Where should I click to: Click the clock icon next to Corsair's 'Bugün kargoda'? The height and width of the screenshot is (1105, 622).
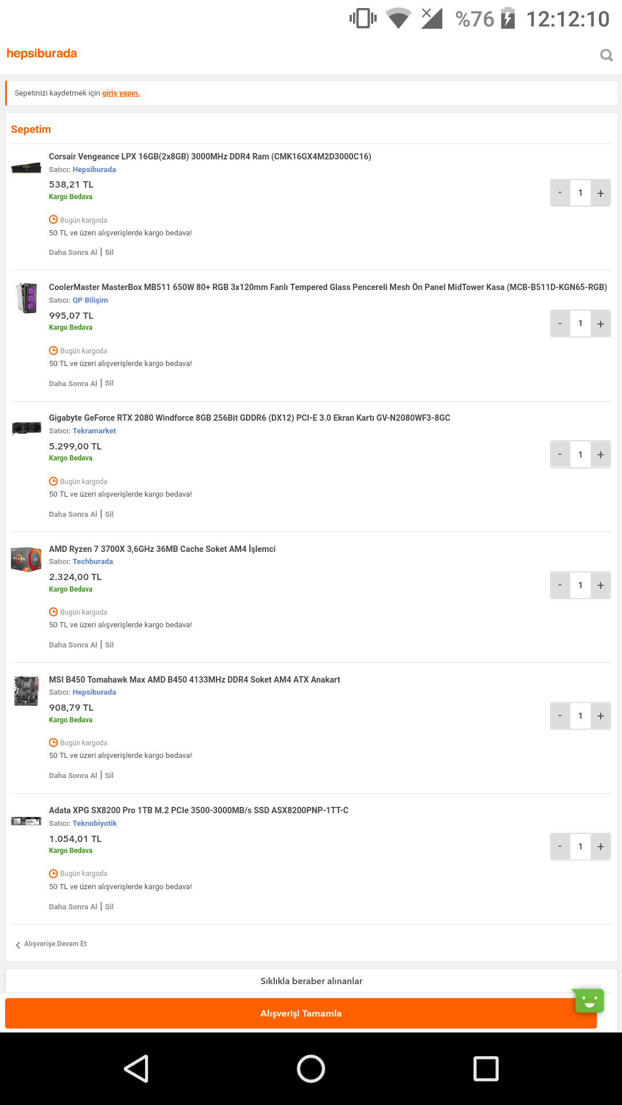pyautogui.click(x=54, y=220)
